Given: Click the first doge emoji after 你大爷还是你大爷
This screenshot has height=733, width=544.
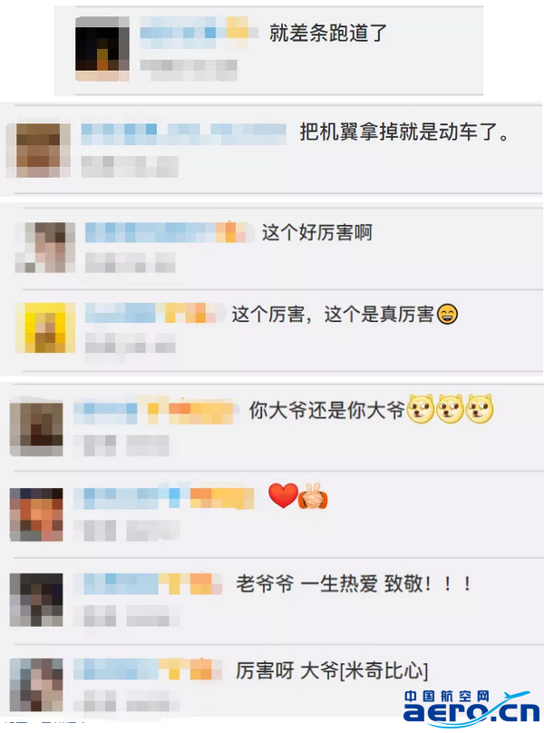Looking at the screenshot, I should tap(421, 409).
